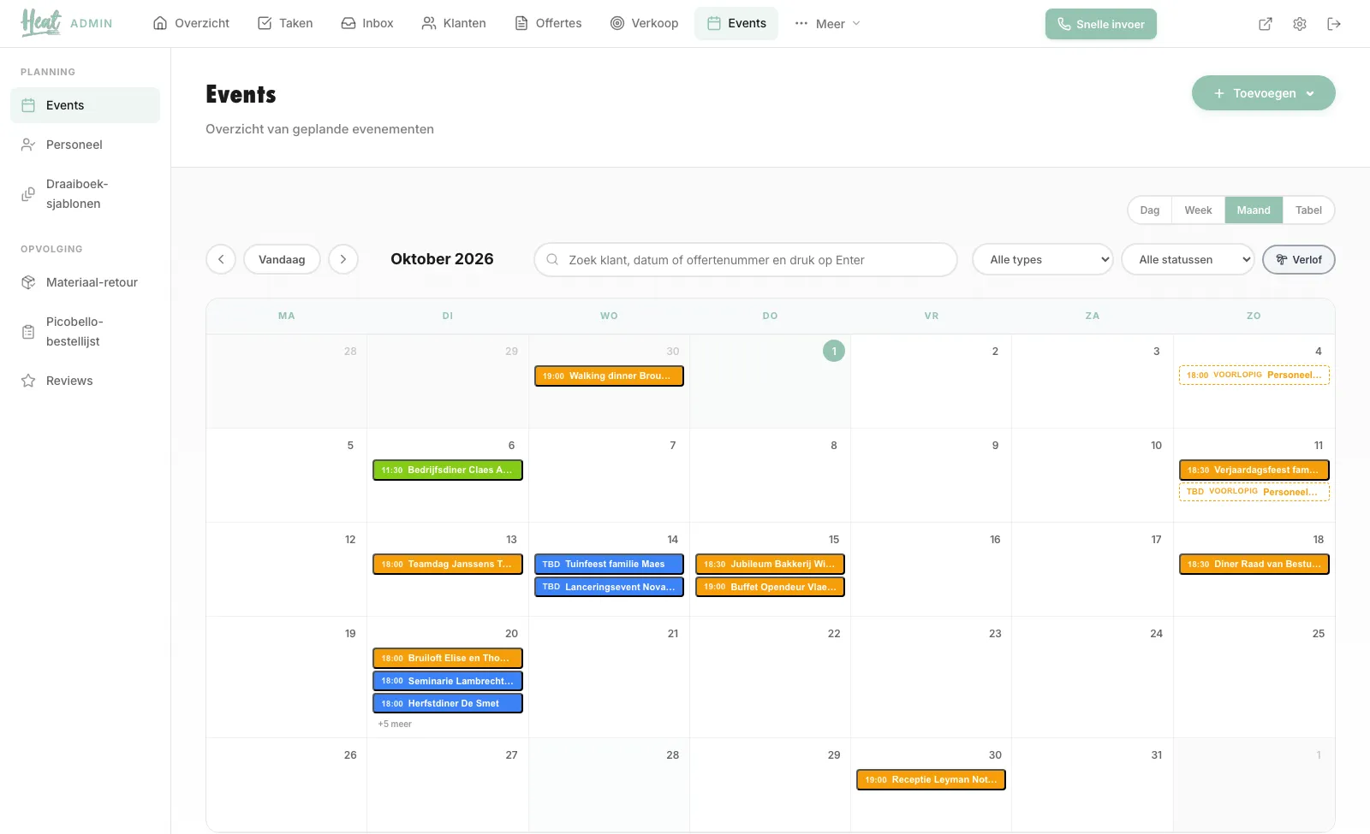Screen dimensions: 1370x834
Task: Click the Snelle invoer button
Action: [x=1101, y=24]
